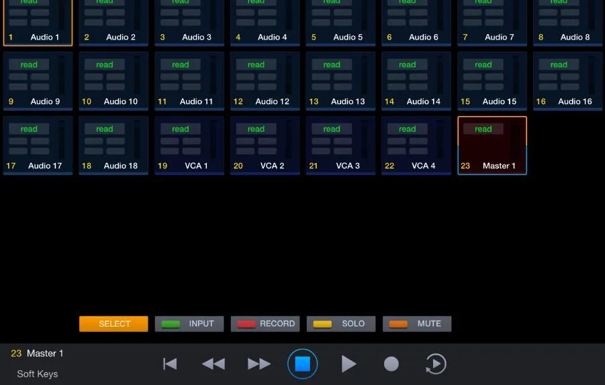
Task: Select the VCA 4 track tile
Action: point(416,146)
